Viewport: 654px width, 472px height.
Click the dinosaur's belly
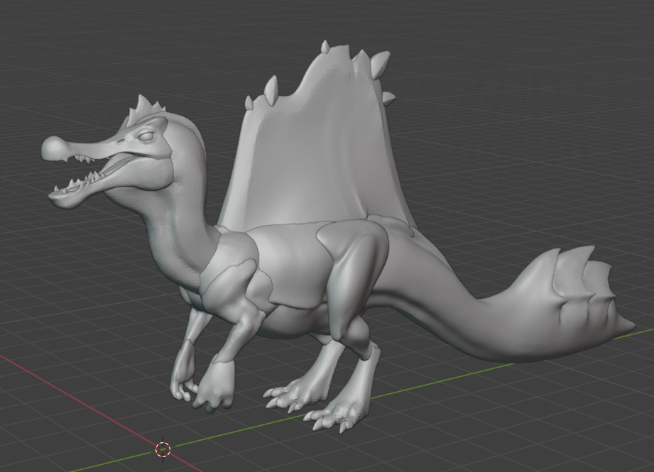click(x=298, y=316)
